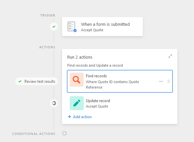Click the run-test play button beside Update record
This screenshot has width=194, height=142.
(54, 103)
